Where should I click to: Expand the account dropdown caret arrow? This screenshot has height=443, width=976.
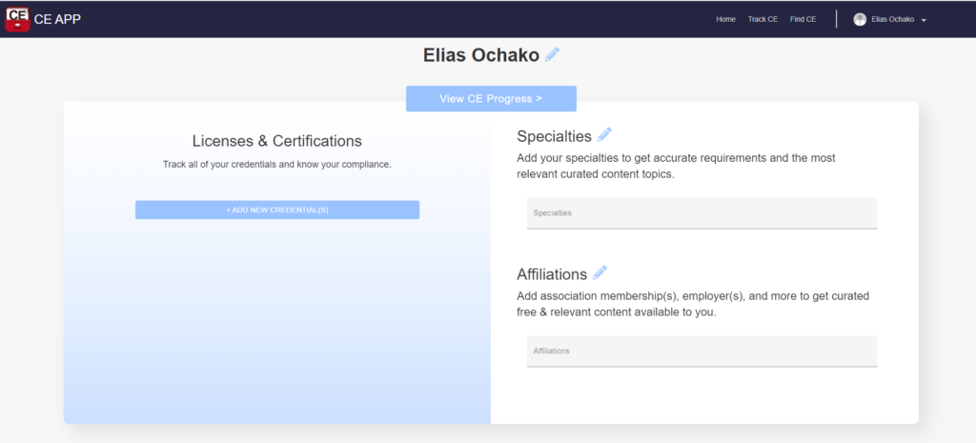(x=924, y=20)
